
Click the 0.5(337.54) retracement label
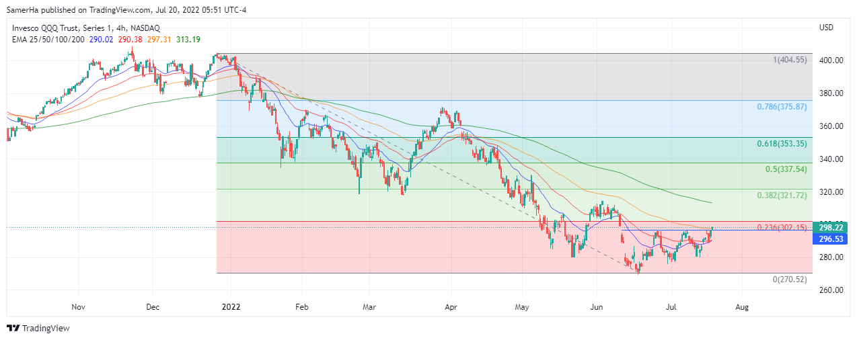point(786,169)
